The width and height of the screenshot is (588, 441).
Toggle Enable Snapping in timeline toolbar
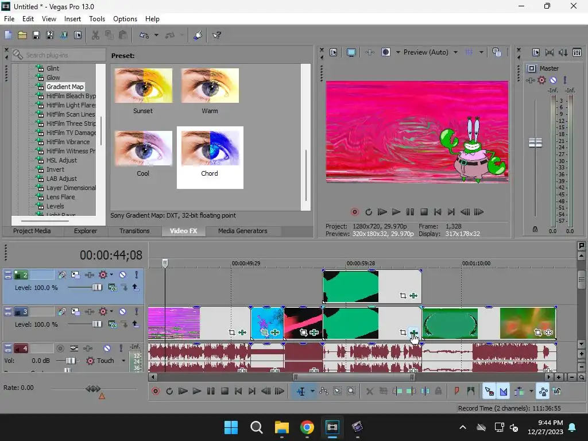coord(489,392)
